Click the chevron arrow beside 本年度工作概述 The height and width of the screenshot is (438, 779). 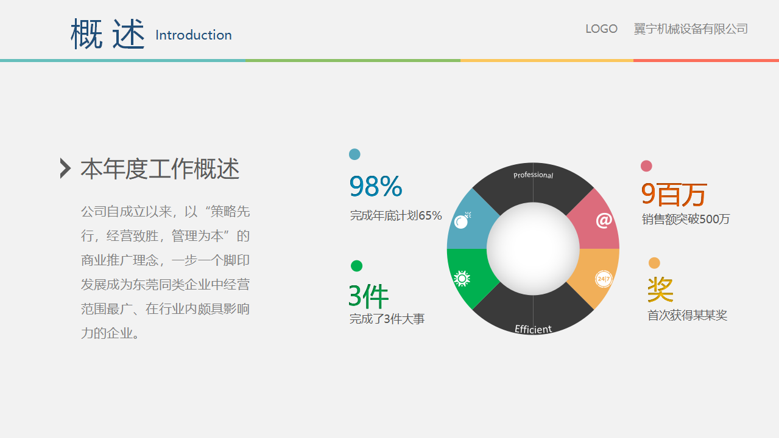tap(65, 169)
